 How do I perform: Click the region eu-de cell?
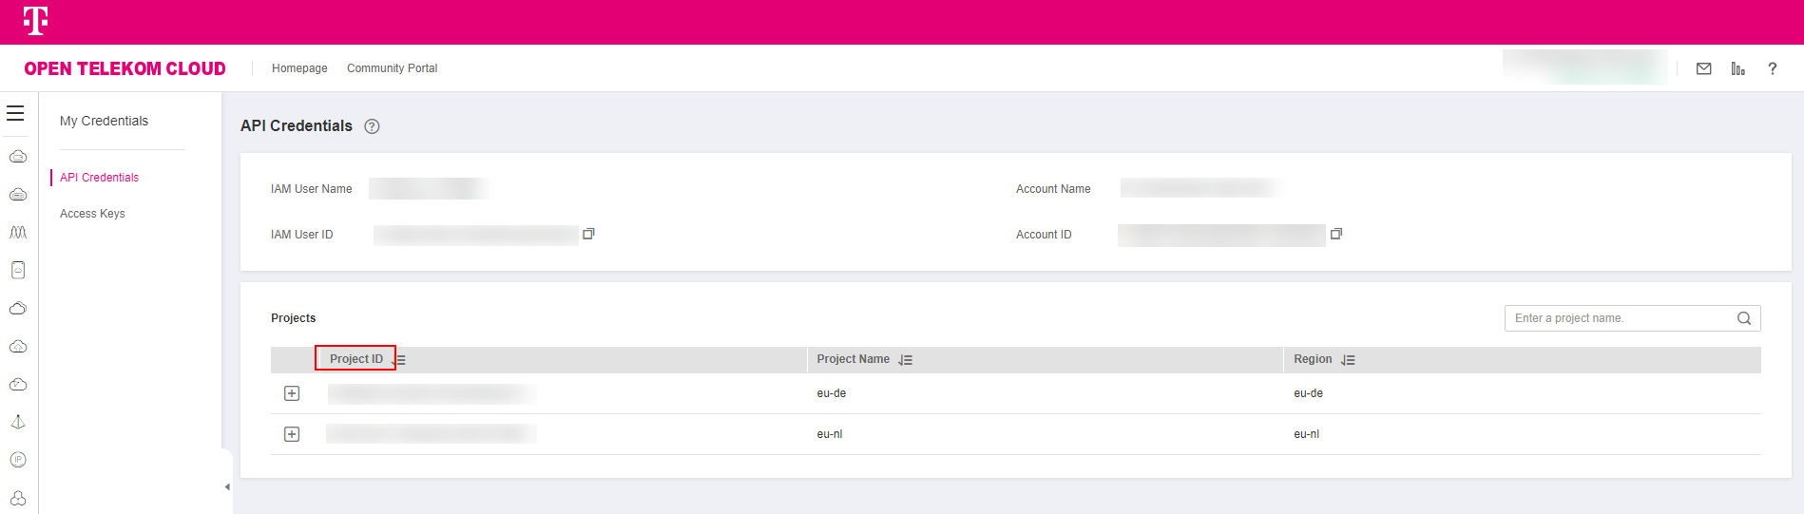pos(1308,393)
